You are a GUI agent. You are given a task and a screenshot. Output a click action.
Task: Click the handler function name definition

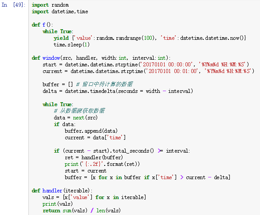(52, 191)
